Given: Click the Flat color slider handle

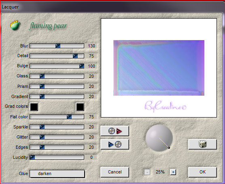Looking at the screenshot, I should [69, 117].
